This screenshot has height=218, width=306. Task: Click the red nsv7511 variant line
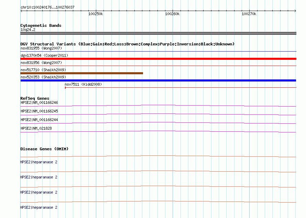point(181,88)
